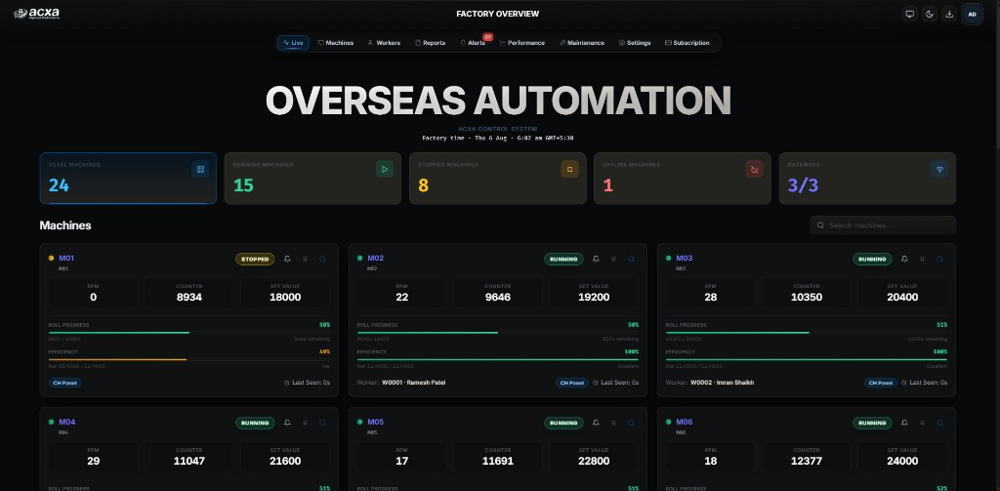
Task: Click the wifi icon on Gateways card
Action: (938, 169)
